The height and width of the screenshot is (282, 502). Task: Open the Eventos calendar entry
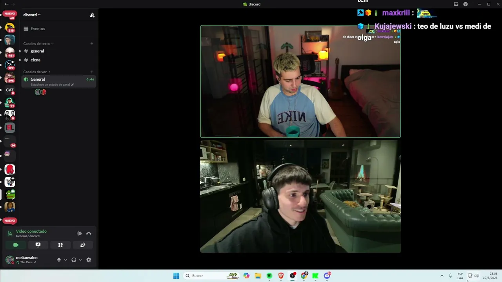pos(59,29)
